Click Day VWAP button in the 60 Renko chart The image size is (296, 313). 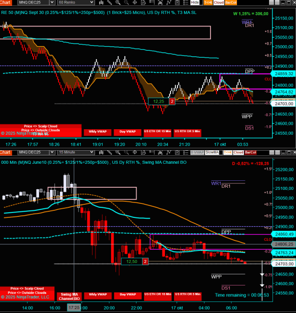point(127,133)
